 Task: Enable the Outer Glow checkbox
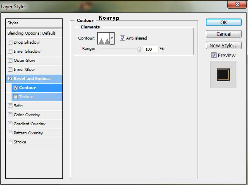pyautogui.click(x=10, y=61)
